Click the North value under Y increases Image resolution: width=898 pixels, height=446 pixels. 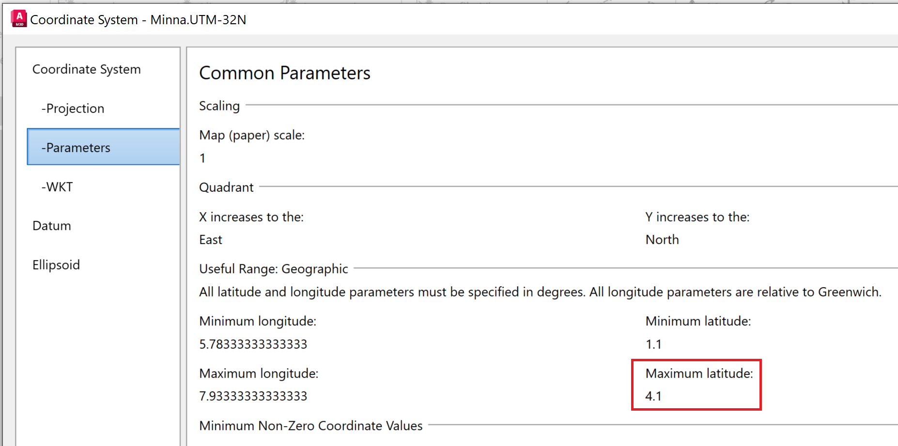(x=662, y=240)
